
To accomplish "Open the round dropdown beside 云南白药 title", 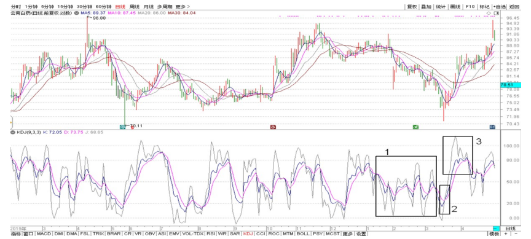I will (77, 13).
